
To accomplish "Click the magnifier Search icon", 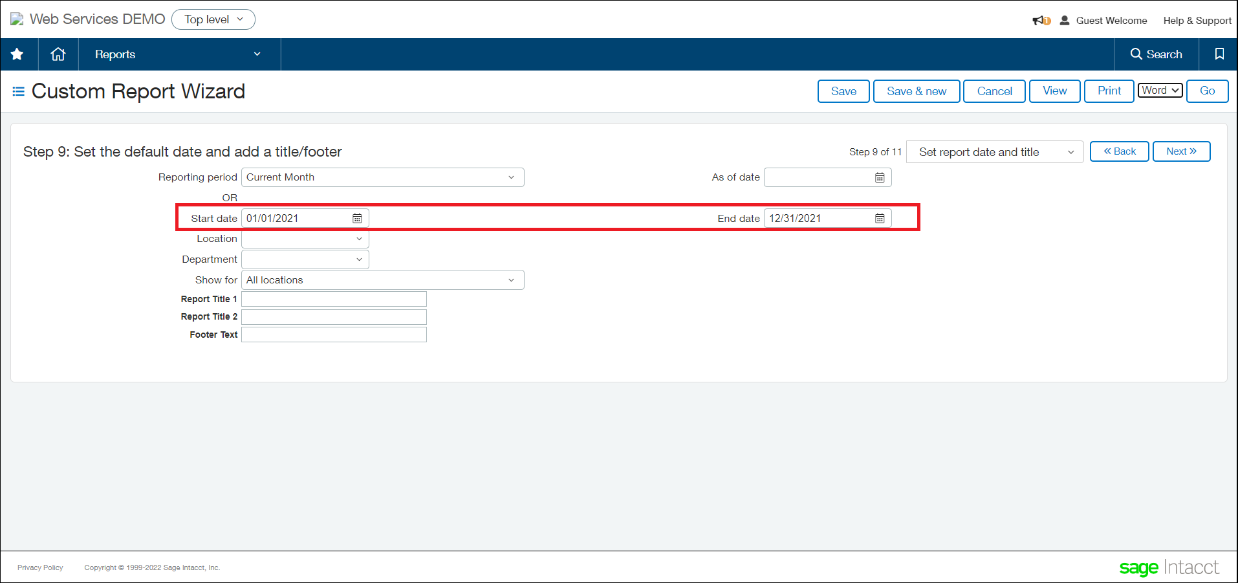I will pos(1136,54).
